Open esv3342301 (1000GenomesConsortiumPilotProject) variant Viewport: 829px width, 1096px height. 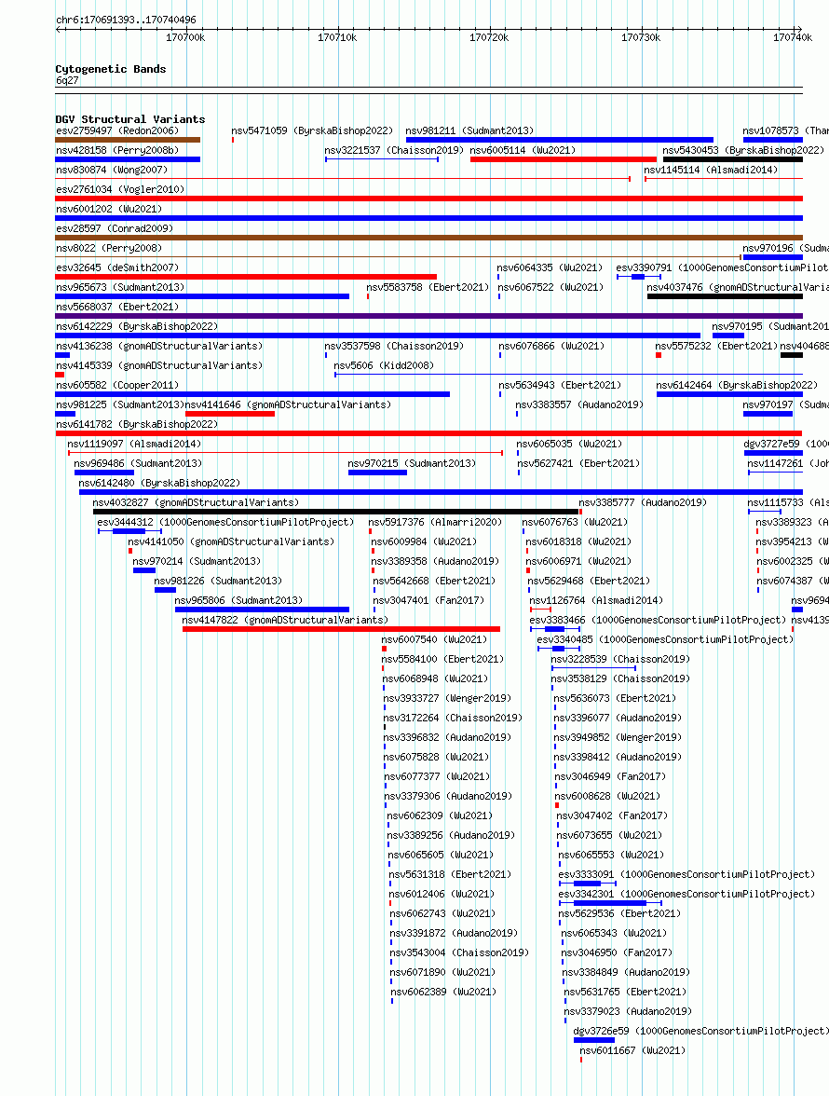tap(686, 894)
